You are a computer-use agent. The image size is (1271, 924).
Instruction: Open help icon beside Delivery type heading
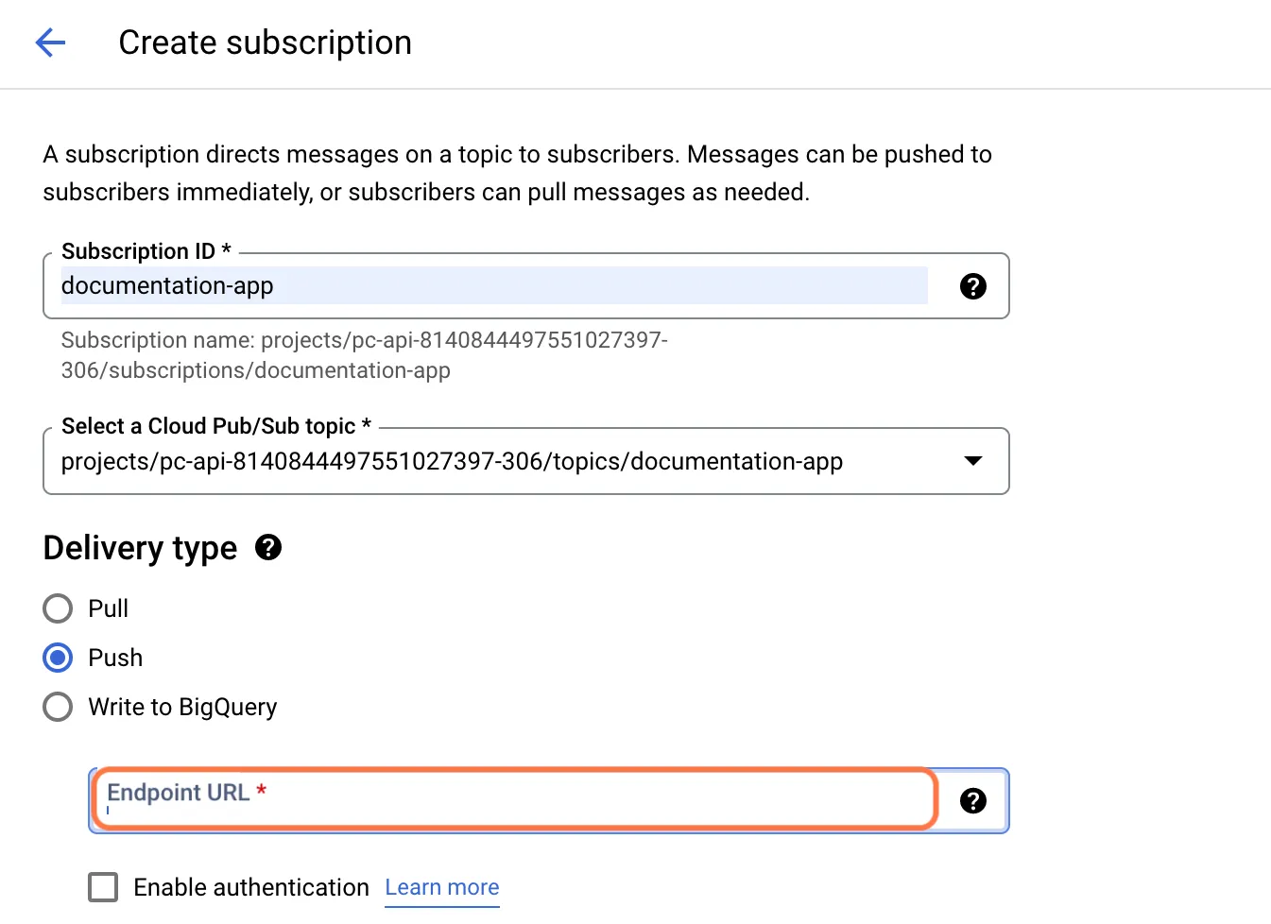(268, 547)
